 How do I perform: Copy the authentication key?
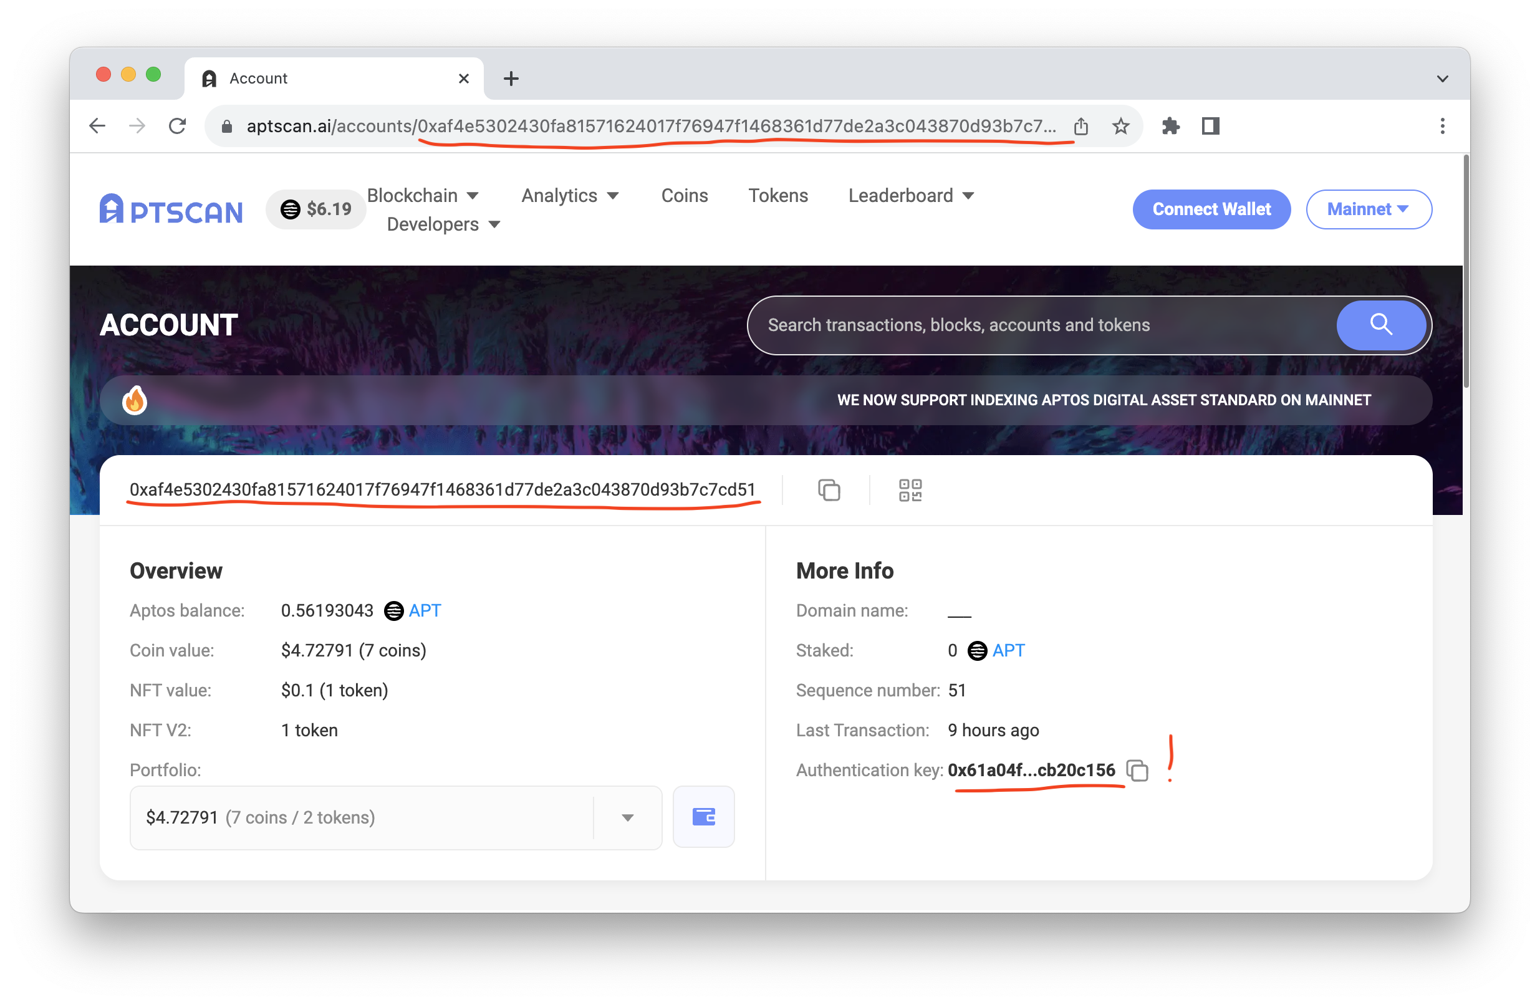click(1137, 770)
